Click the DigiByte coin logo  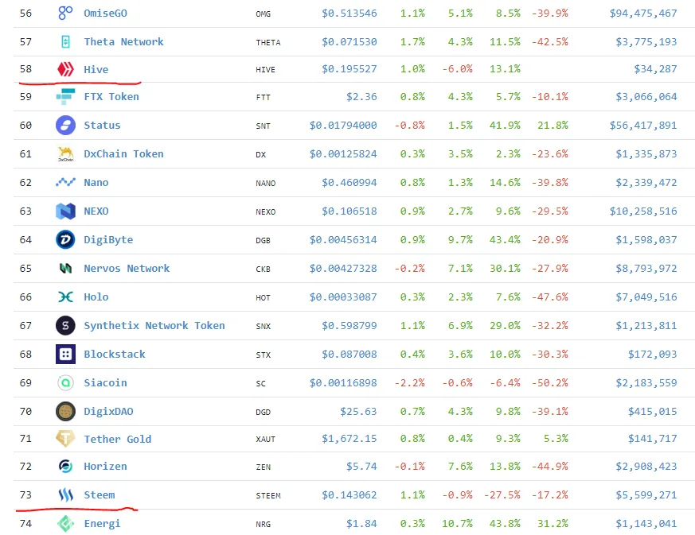point(65,239)
